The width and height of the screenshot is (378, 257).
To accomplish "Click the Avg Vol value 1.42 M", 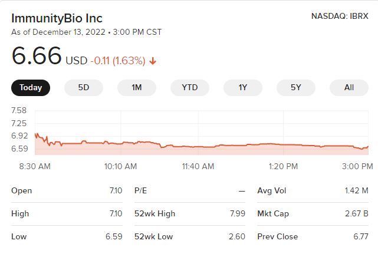I will [x=357, y=190].
